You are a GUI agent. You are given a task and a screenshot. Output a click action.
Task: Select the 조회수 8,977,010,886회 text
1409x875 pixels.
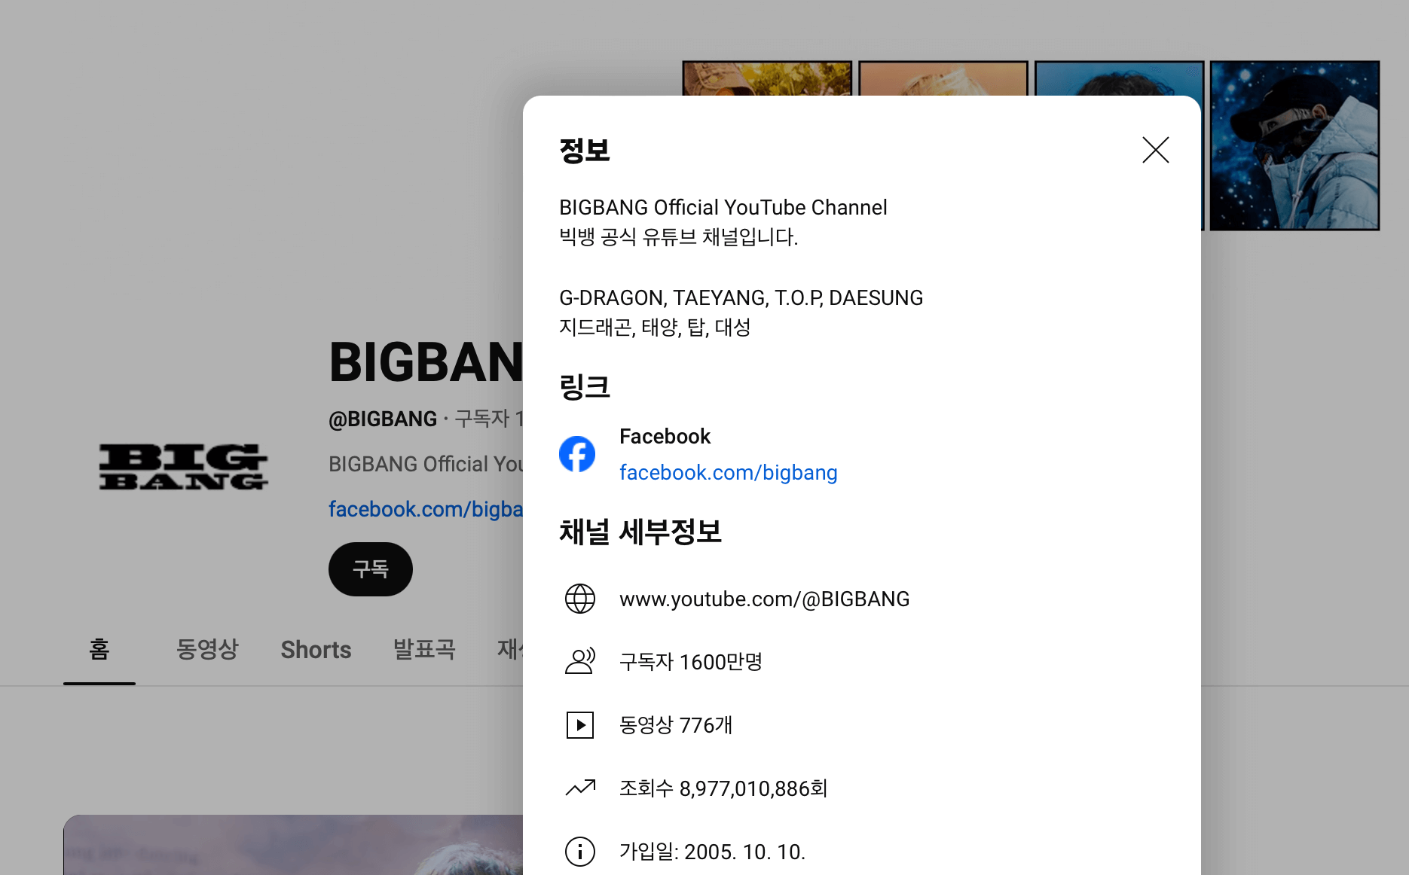(x=723, y=788)
